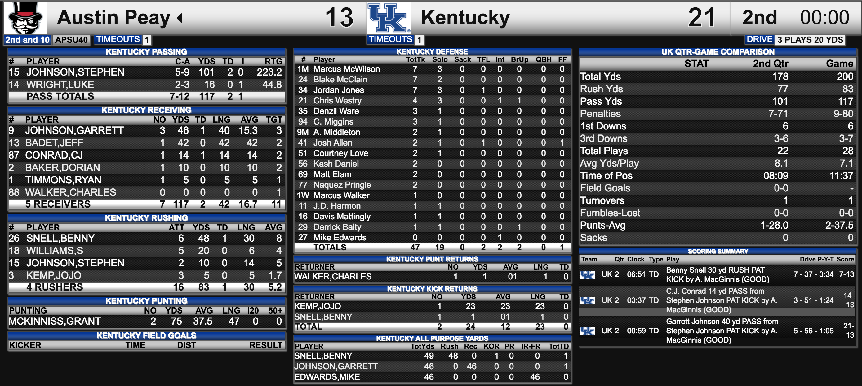Click UK logo on Benny Snell scoring row
Viewport: 862px width, 386px height.
pos(588,275)
